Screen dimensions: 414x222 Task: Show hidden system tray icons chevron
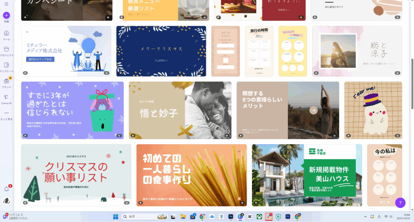pyautogui.click(x=365, y=217)
